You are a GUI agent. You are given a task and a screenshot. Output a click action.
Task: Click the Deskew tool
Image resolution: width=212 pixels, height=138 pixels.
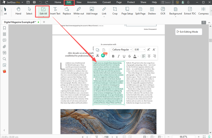152,11
